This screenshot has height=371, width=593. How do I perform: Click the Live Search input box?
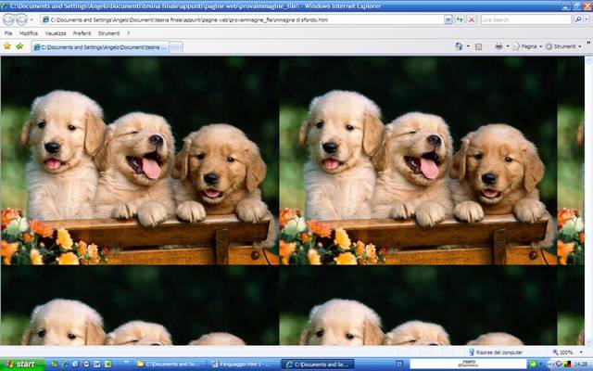point(525,19)
